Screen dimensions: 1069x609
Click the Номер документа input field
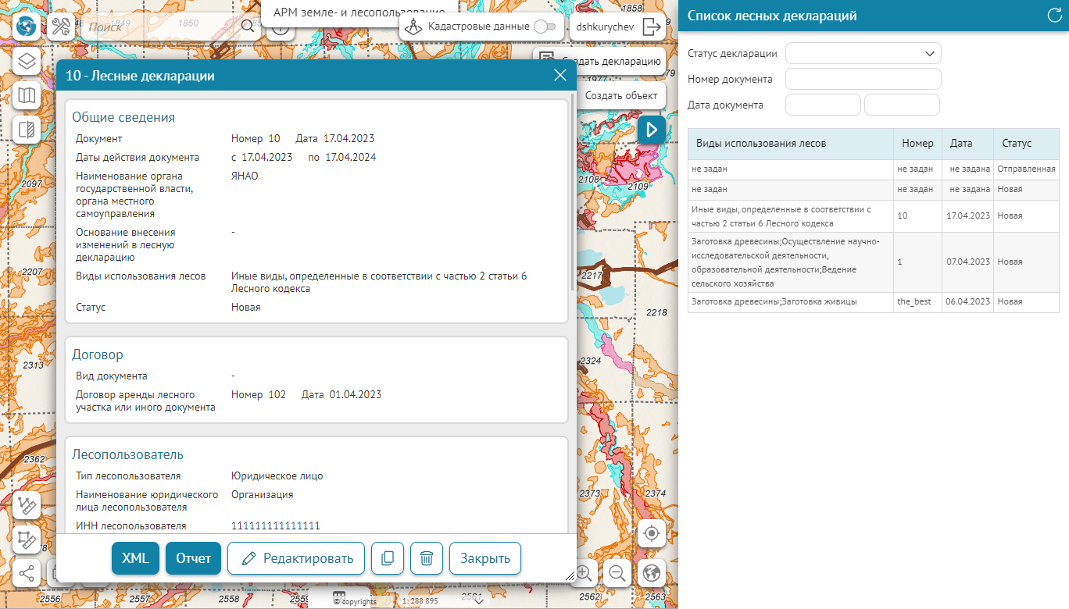pyautogui.click(x=863, y=79)
